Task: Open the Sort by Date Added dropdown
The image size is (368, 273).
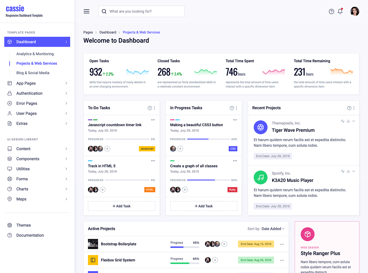Action: coord(273,229)
